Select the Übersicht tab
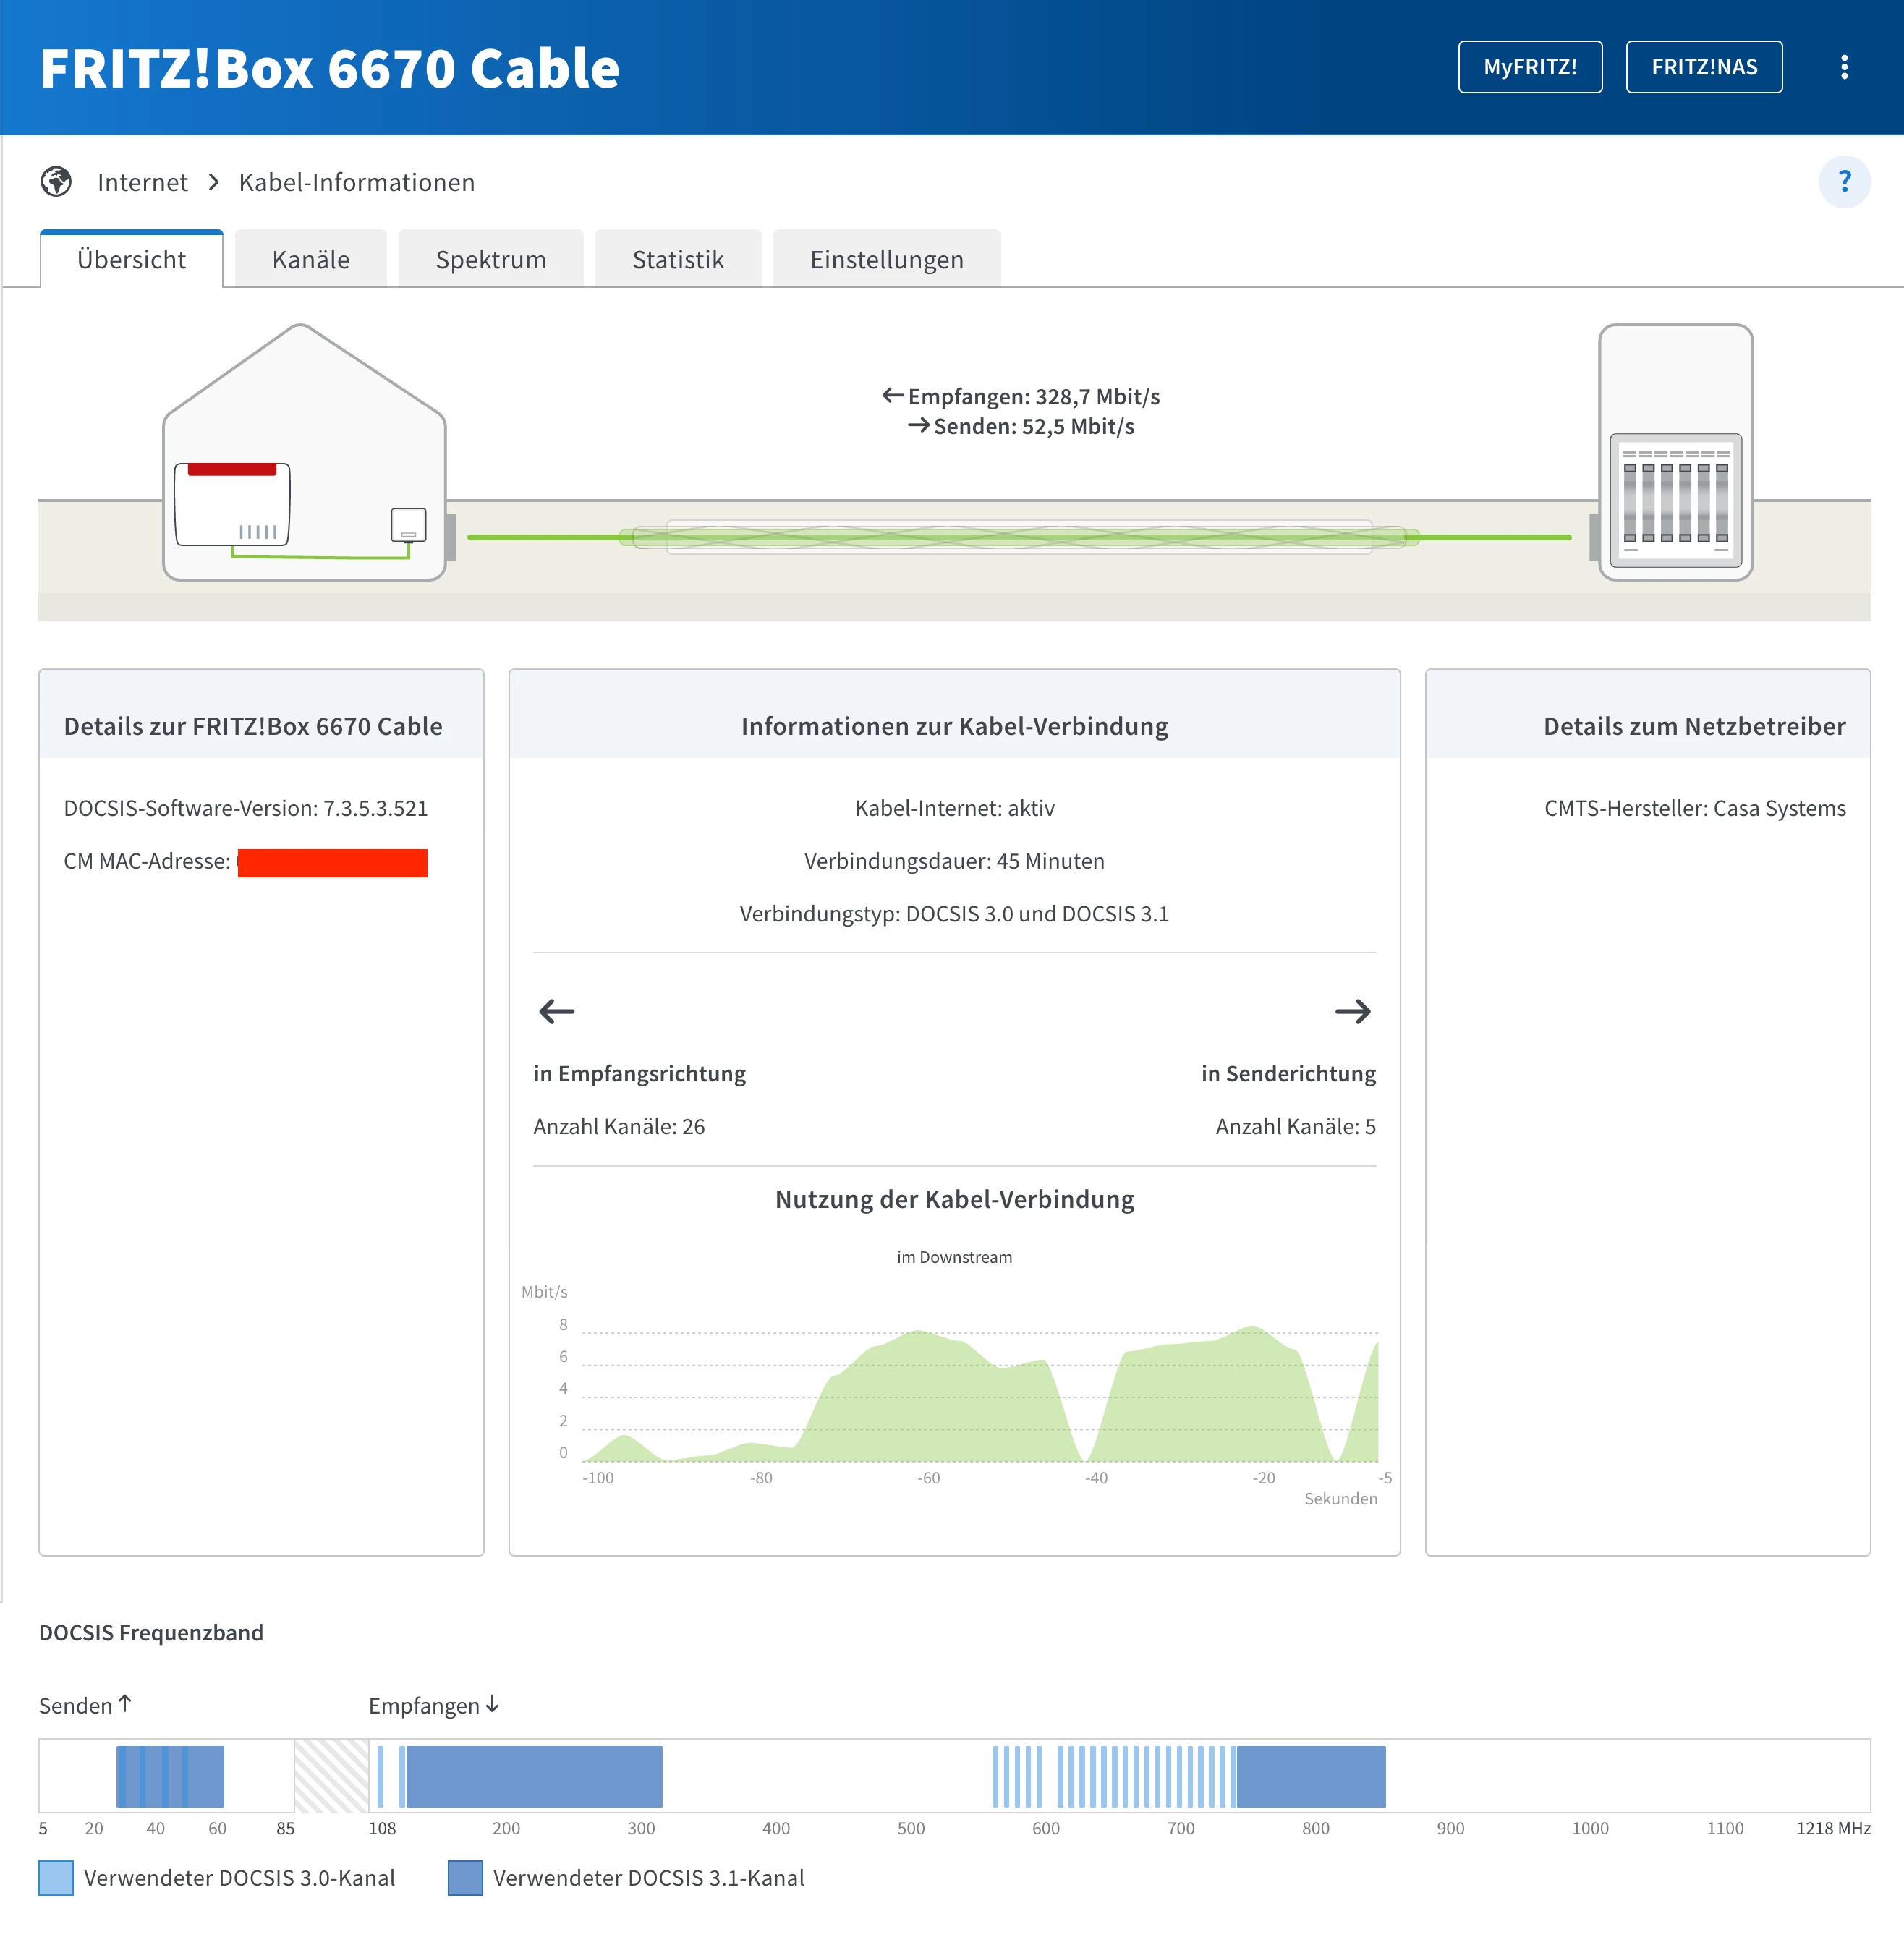The height and width of the screenshot is (1937, 1904). coord(131,260)
